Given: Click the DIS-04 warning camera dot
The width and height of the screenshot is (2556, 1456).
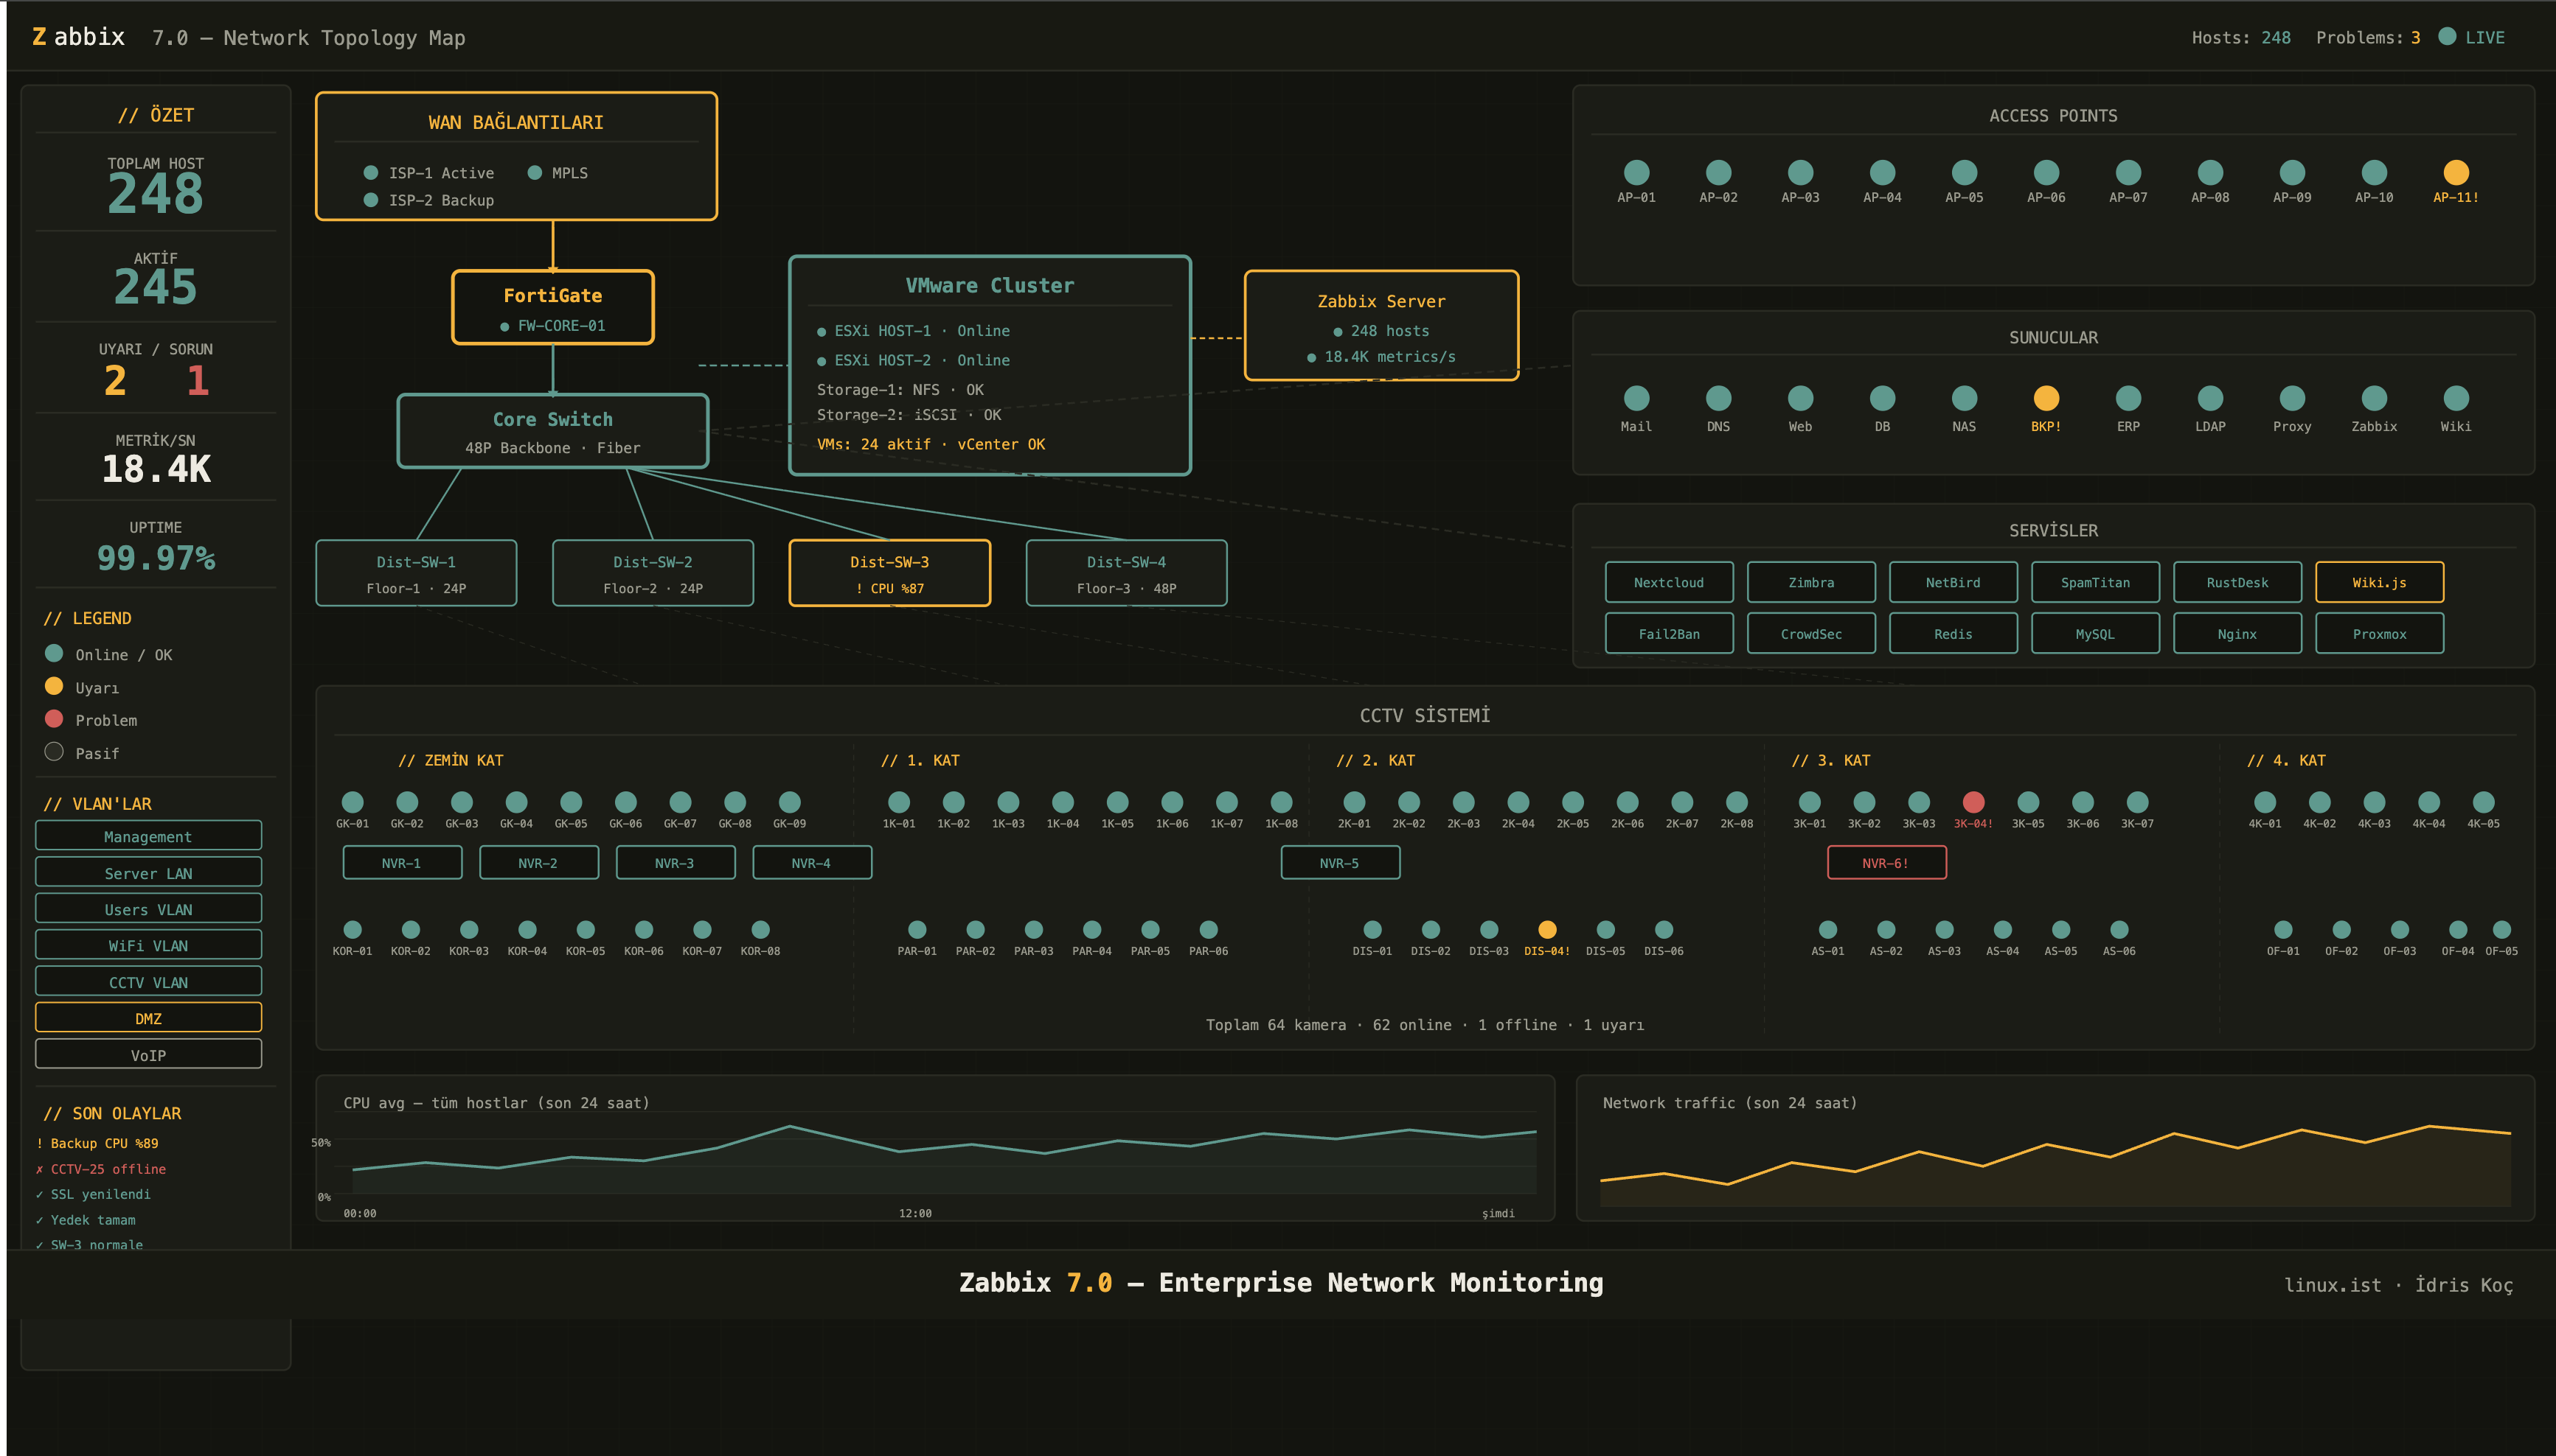Looking at the screenshot, I should 1547,930.
